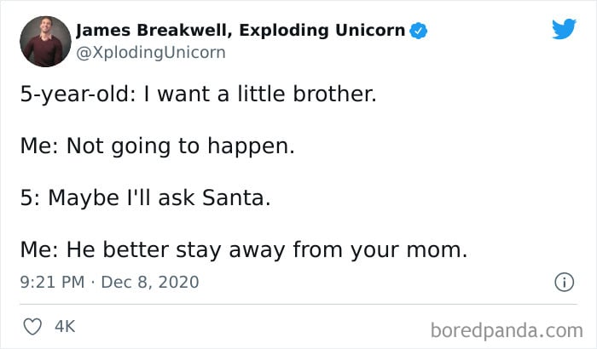Like the tweet with the heart icon

point(32,327)
